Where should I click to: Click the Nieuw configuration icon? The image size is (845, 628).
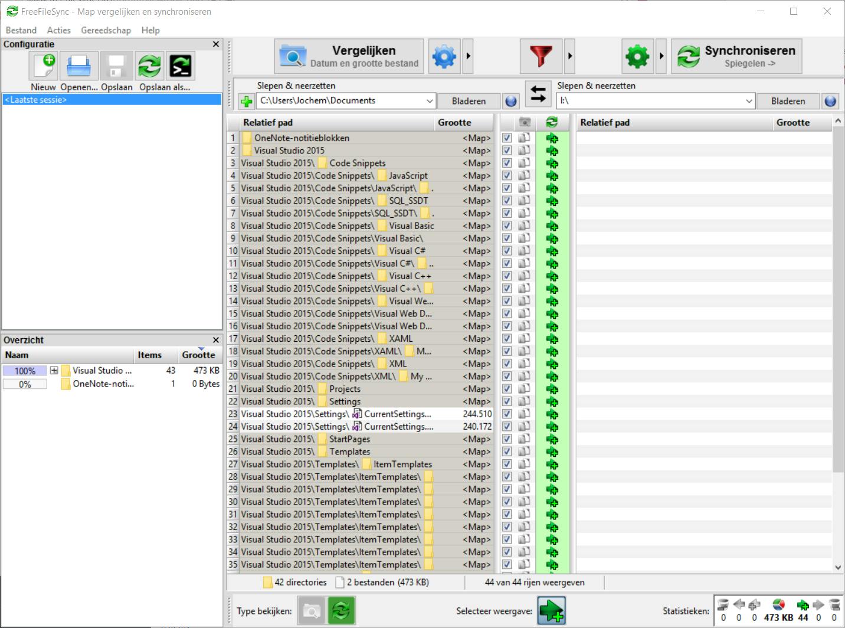tap(44, 66)
